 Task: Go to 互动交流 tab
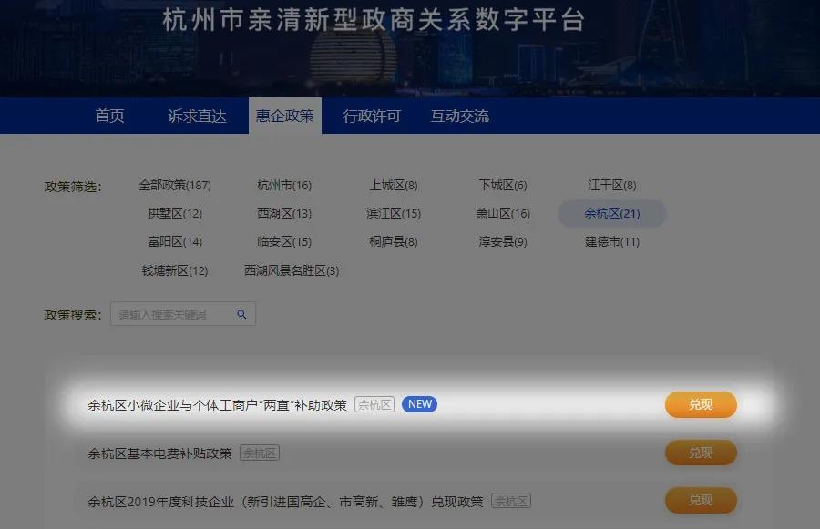point(459,117)
